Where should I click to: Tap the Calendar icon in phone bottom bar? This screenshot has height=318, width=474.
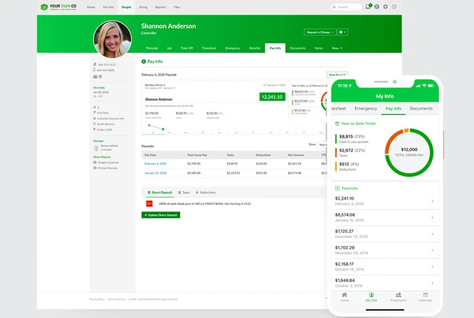(425, 295)
